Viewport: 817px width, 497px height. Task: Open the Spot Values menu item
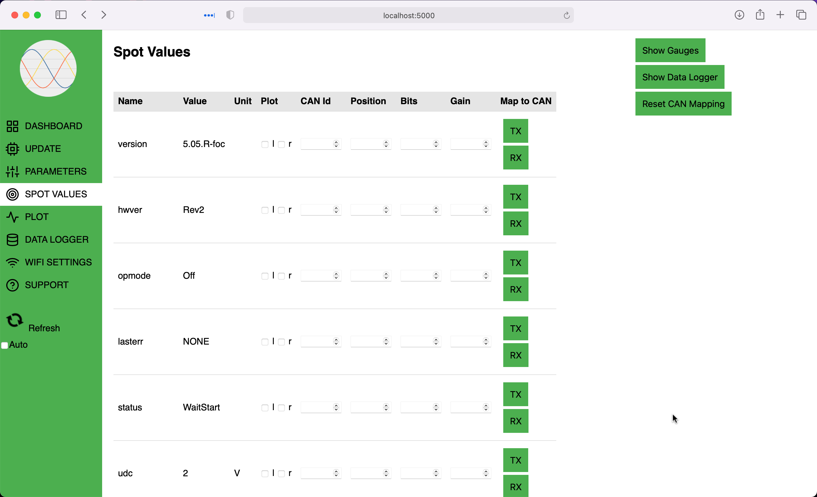[x=56, y=194]
